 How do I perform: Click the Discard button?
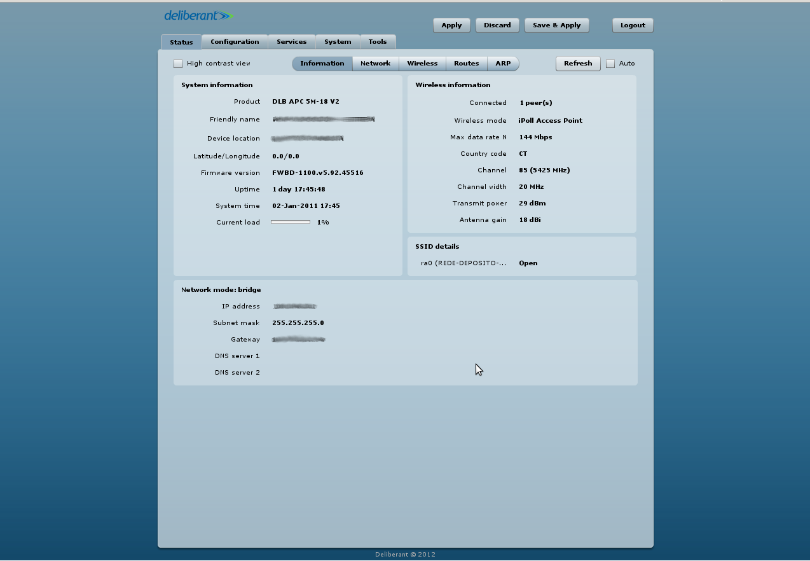(497, 25)
